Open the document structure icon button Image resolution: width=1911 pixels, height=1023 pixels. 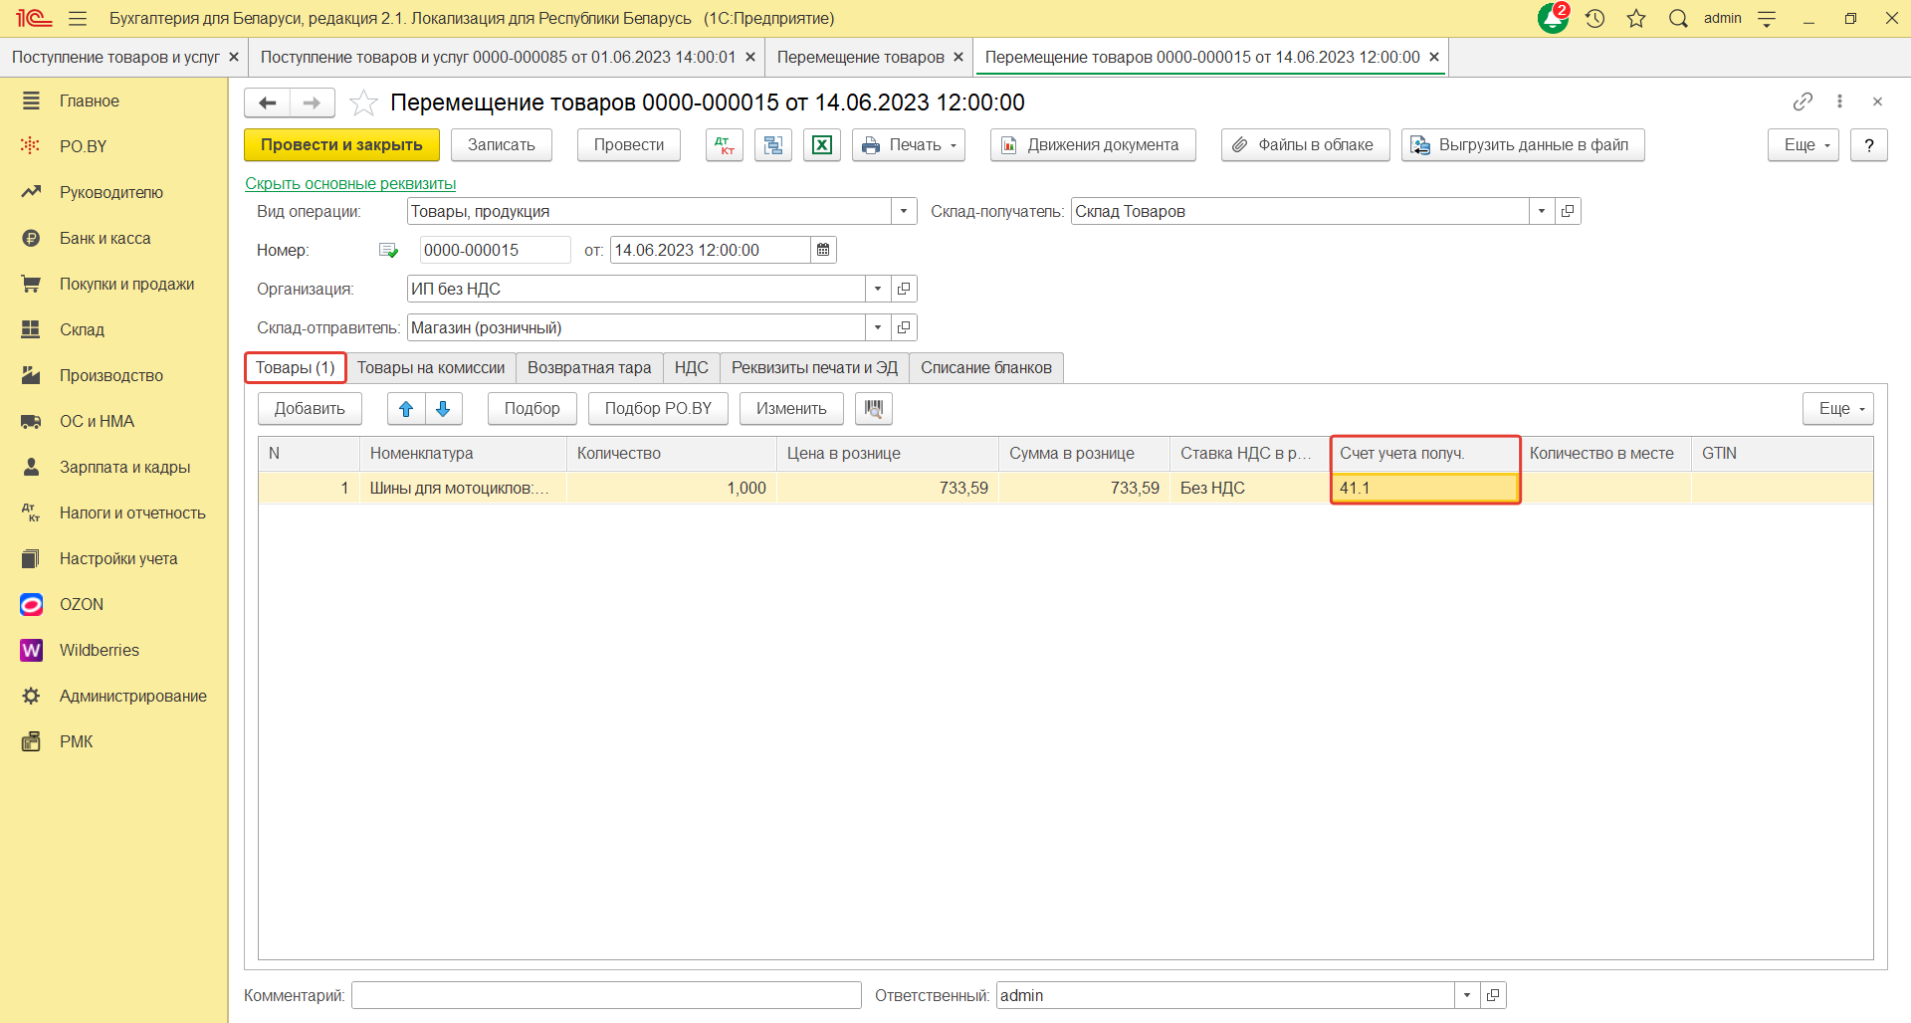tap(772, 145)
